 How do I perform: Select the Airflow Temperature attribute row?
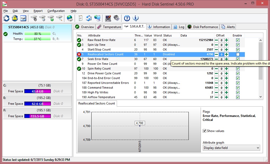(x=160, y=97)
